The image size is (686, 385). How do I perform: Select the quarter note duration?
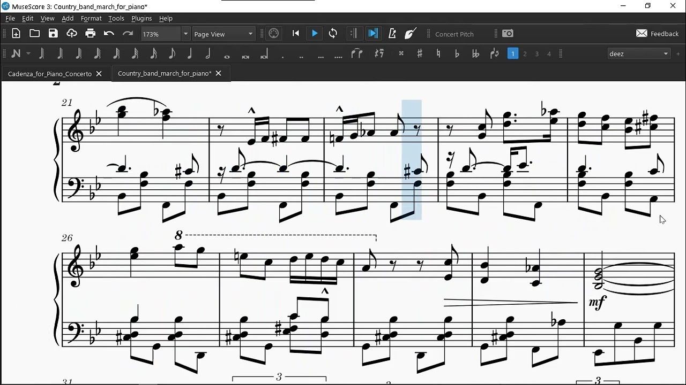tap(190, 53)
